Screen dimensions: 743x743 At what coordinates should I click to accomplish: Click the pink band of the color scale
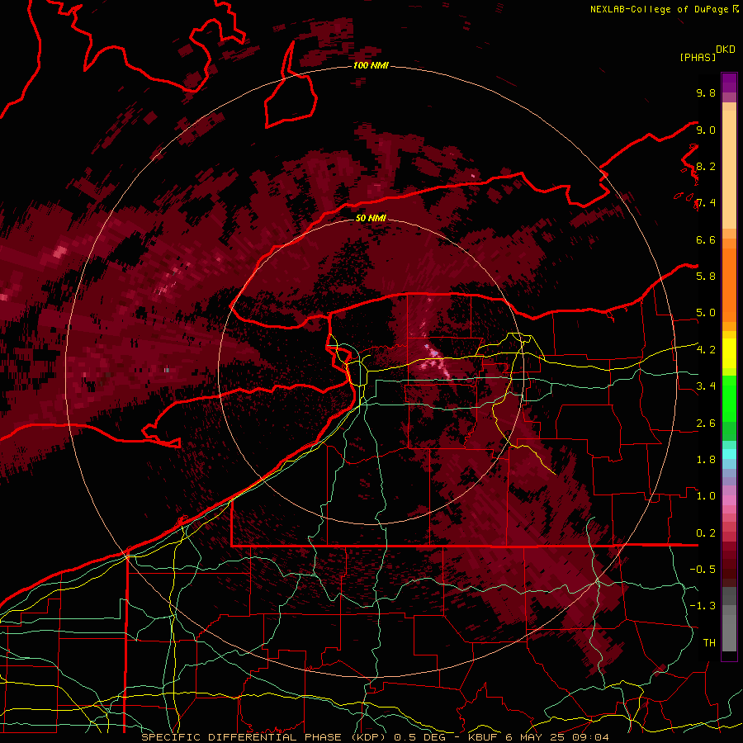pos(729,500)
